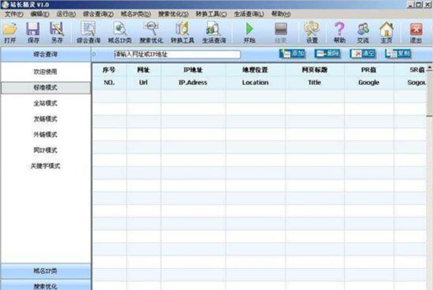Open the 转换工具 toolbar icon
Viewport: 433px width, 290px height.
183,32
